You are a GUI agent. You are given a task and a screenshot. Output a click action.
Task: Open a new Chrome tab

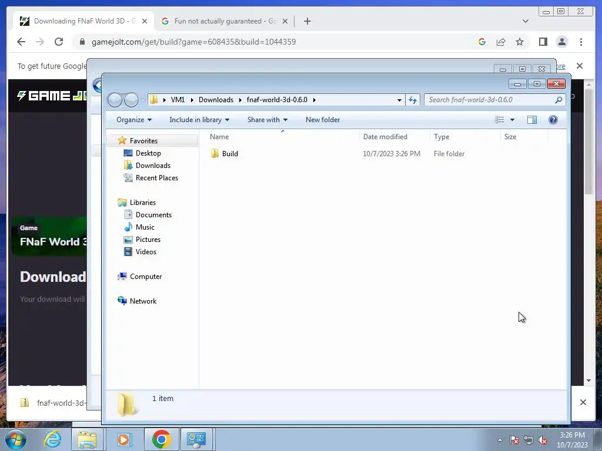click(307, 21)
